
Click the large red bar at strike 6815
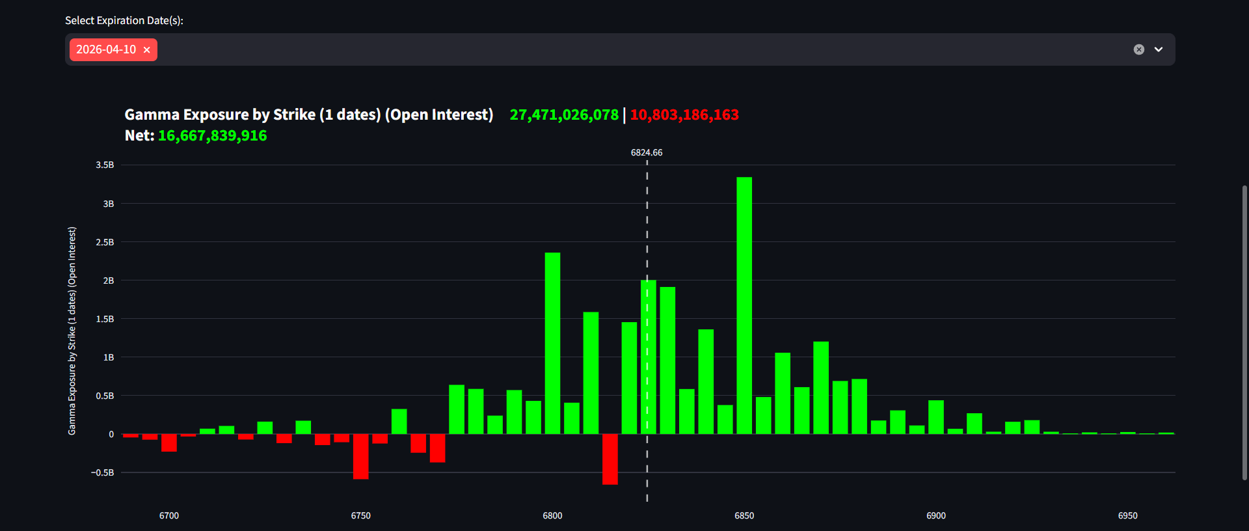(610, 459)
